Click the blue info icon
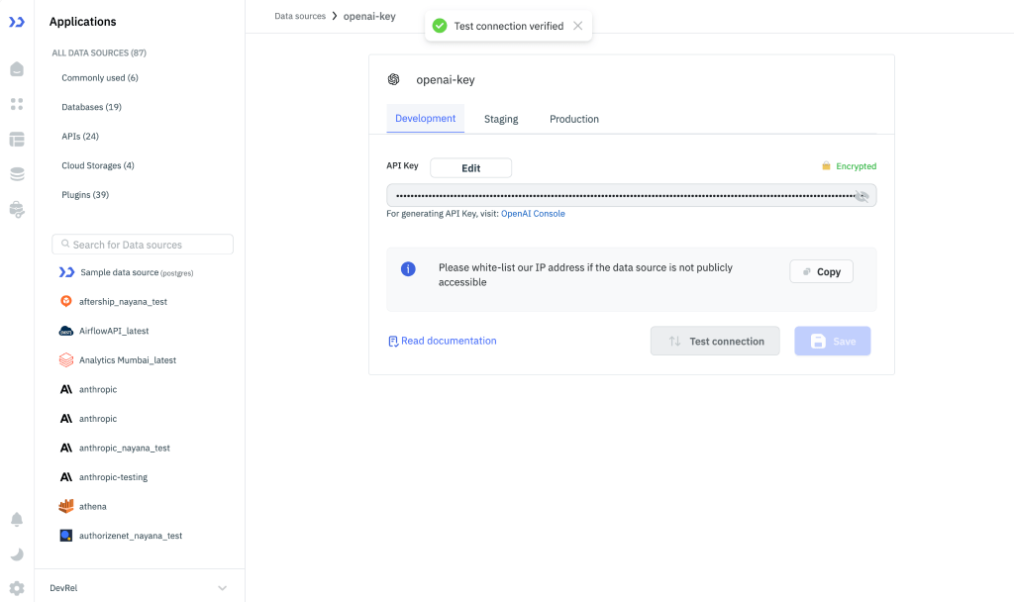 (408, 269)
